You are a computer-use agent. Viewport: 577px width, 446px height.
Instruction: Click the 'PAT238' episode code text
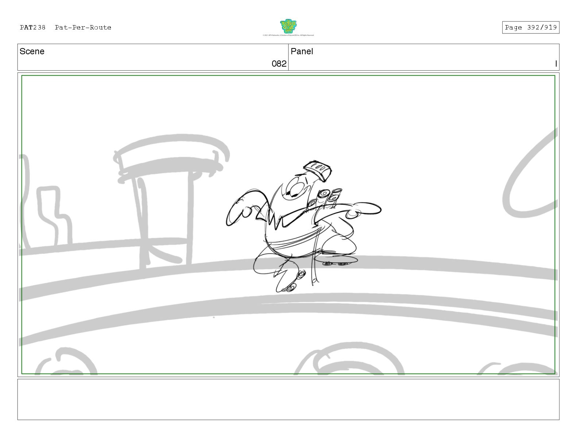tap(33, 28)
